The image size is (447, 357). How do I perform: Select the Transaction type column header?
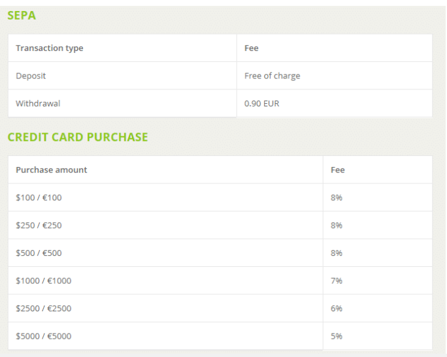click(x=50, y=48)
